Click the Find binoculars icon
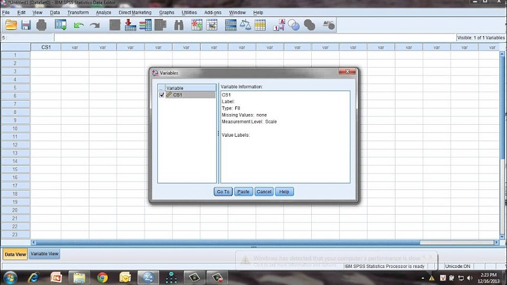 click(179, 25)
